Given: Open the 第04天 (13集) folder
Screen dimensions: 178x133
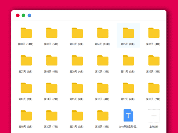Looking at the screenshot, I should click(x=103, y=33).
